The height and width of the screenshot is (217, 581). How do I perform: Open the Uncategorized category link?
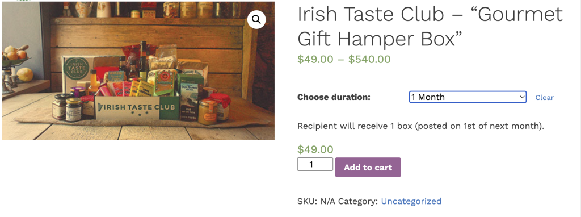pos(411,201)
